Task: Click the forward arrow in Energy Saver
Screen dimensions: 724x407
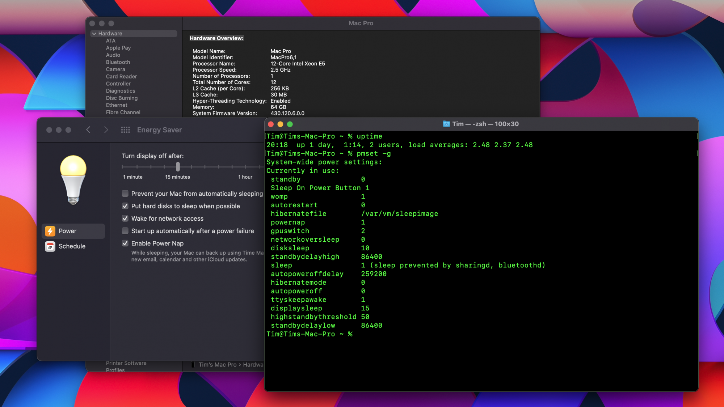Action: [106, 130]
